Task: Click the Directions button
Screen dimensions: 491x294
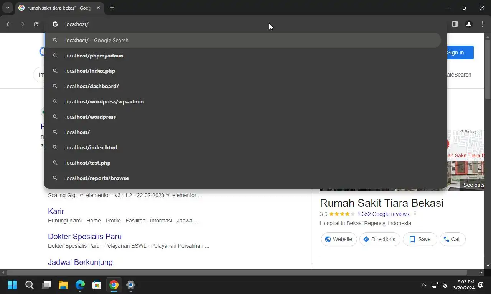Action: click(x=380, y=239)
